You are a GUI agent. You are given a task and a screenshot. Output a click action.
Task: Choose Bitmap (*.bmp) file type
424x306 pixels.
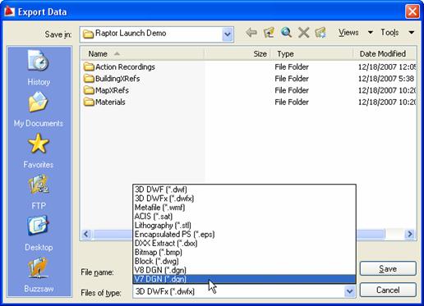point(244,252)
